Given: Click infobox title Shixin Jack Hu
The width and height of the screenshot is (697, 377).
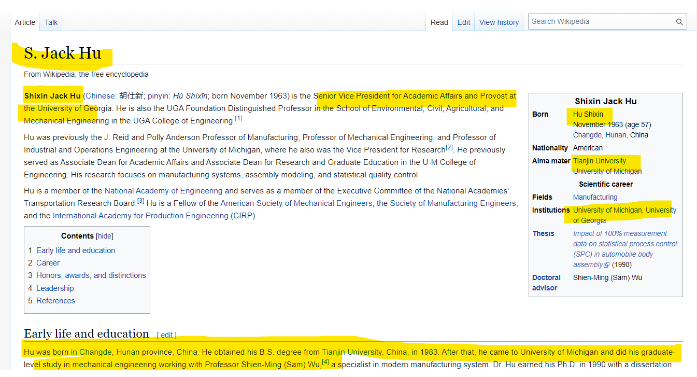Looking at the screenshot, I should coord(606,101).
